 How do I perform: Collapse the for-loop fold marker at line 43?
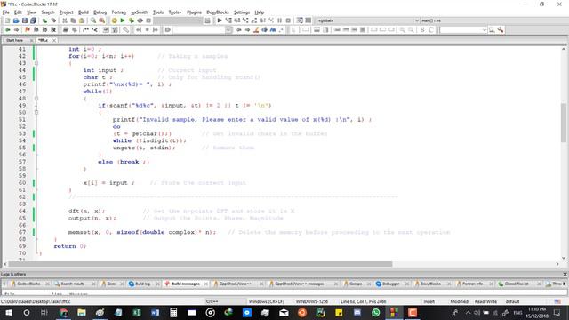pos(36,63)
